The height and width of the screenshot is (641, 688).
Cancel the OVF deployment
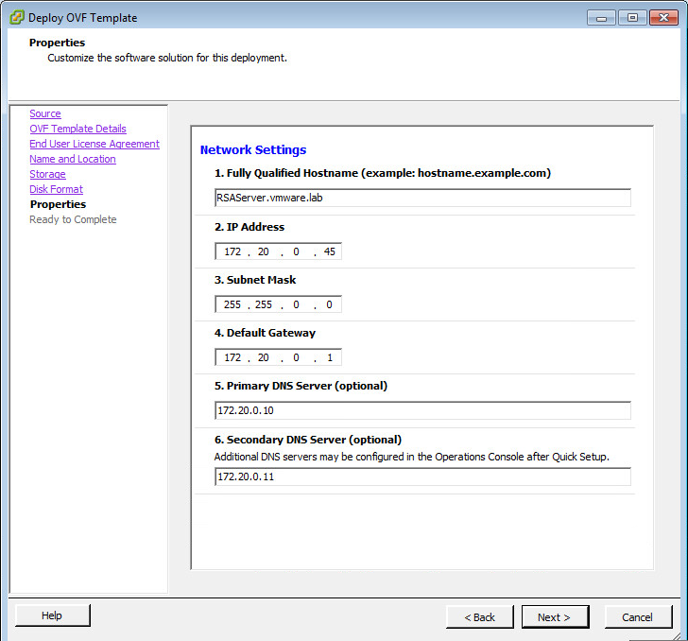coord(638,617)
